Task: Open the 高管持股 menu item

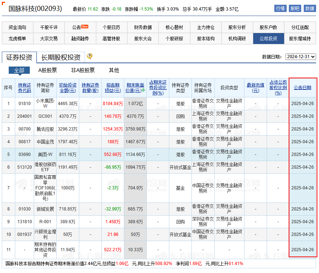Action: [x=112, y=39]
